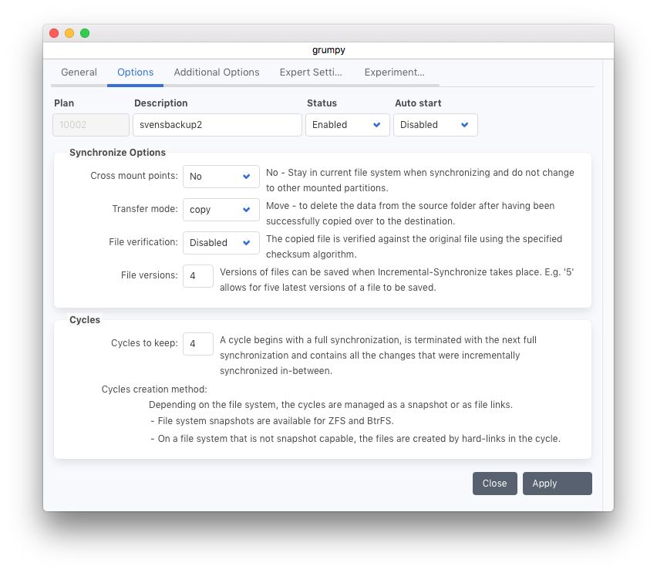Click the Cycles to keep field

click(198, 344)
